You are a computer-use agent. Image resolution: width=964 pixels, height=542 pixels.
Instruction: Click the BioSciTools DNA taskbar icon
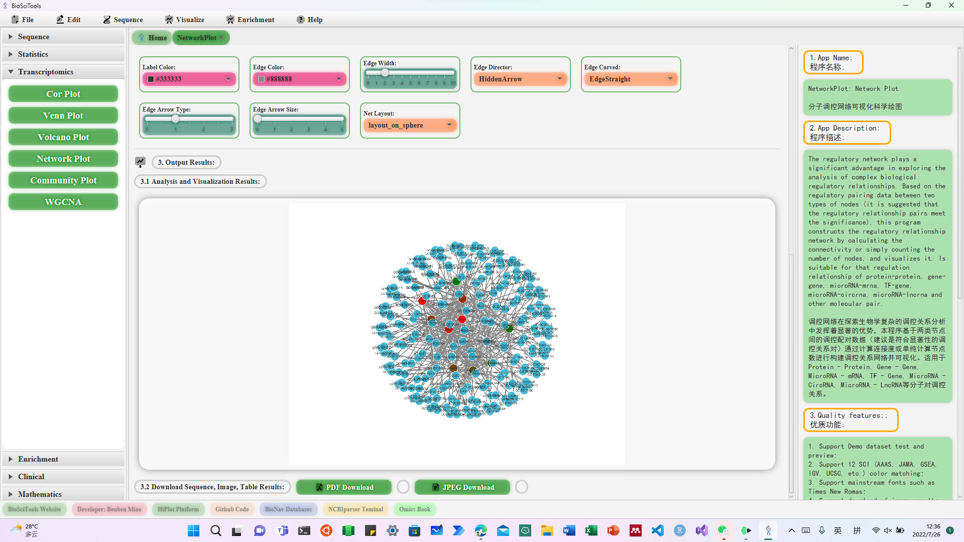tap(768, 530)
